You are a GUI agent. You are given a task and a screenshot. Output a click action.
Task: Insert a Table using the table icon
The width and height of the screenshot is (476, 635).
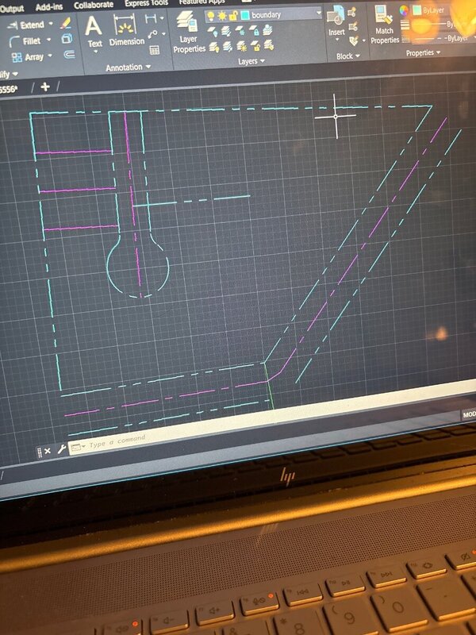[x=155, y=50]
